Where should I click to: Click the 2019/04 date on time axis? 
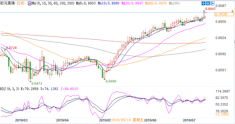point(62,121)
